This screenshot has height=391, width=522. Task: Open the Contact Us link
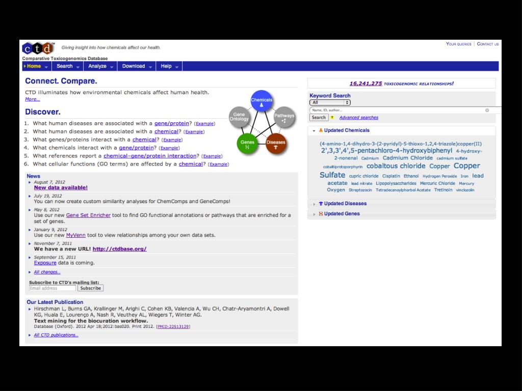[488, 44]
